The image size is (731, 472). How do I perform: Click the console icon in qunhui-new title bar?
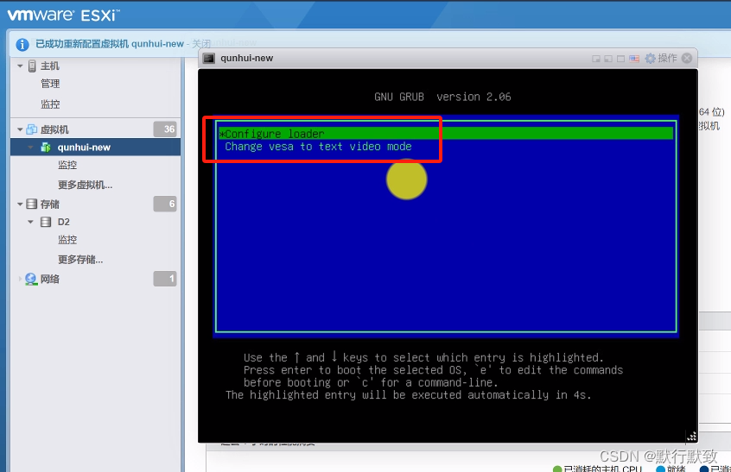point(209,58)
